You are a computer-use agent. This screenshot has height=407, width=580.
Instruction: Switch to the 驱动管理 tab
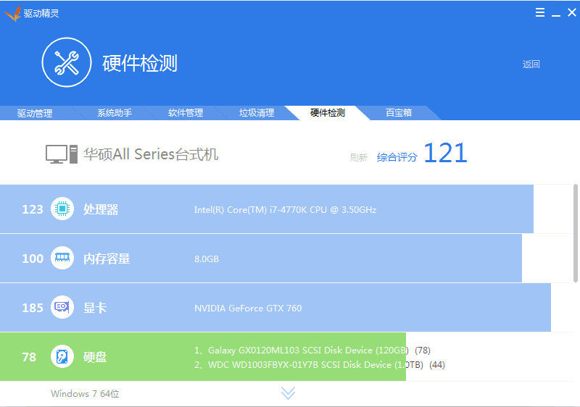(x=35, y=113)
